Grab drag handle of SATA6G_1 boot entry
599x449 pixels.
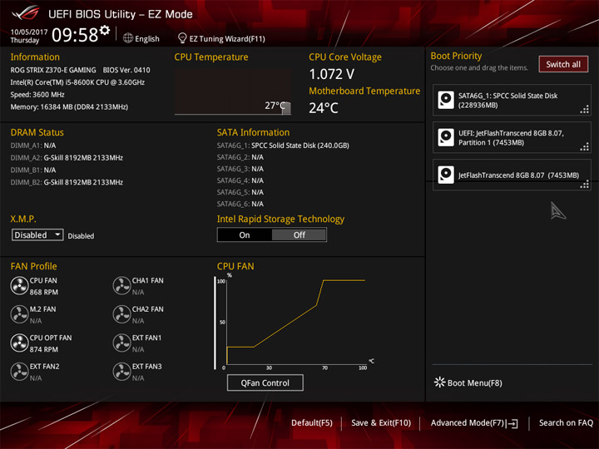pos(585,110)
